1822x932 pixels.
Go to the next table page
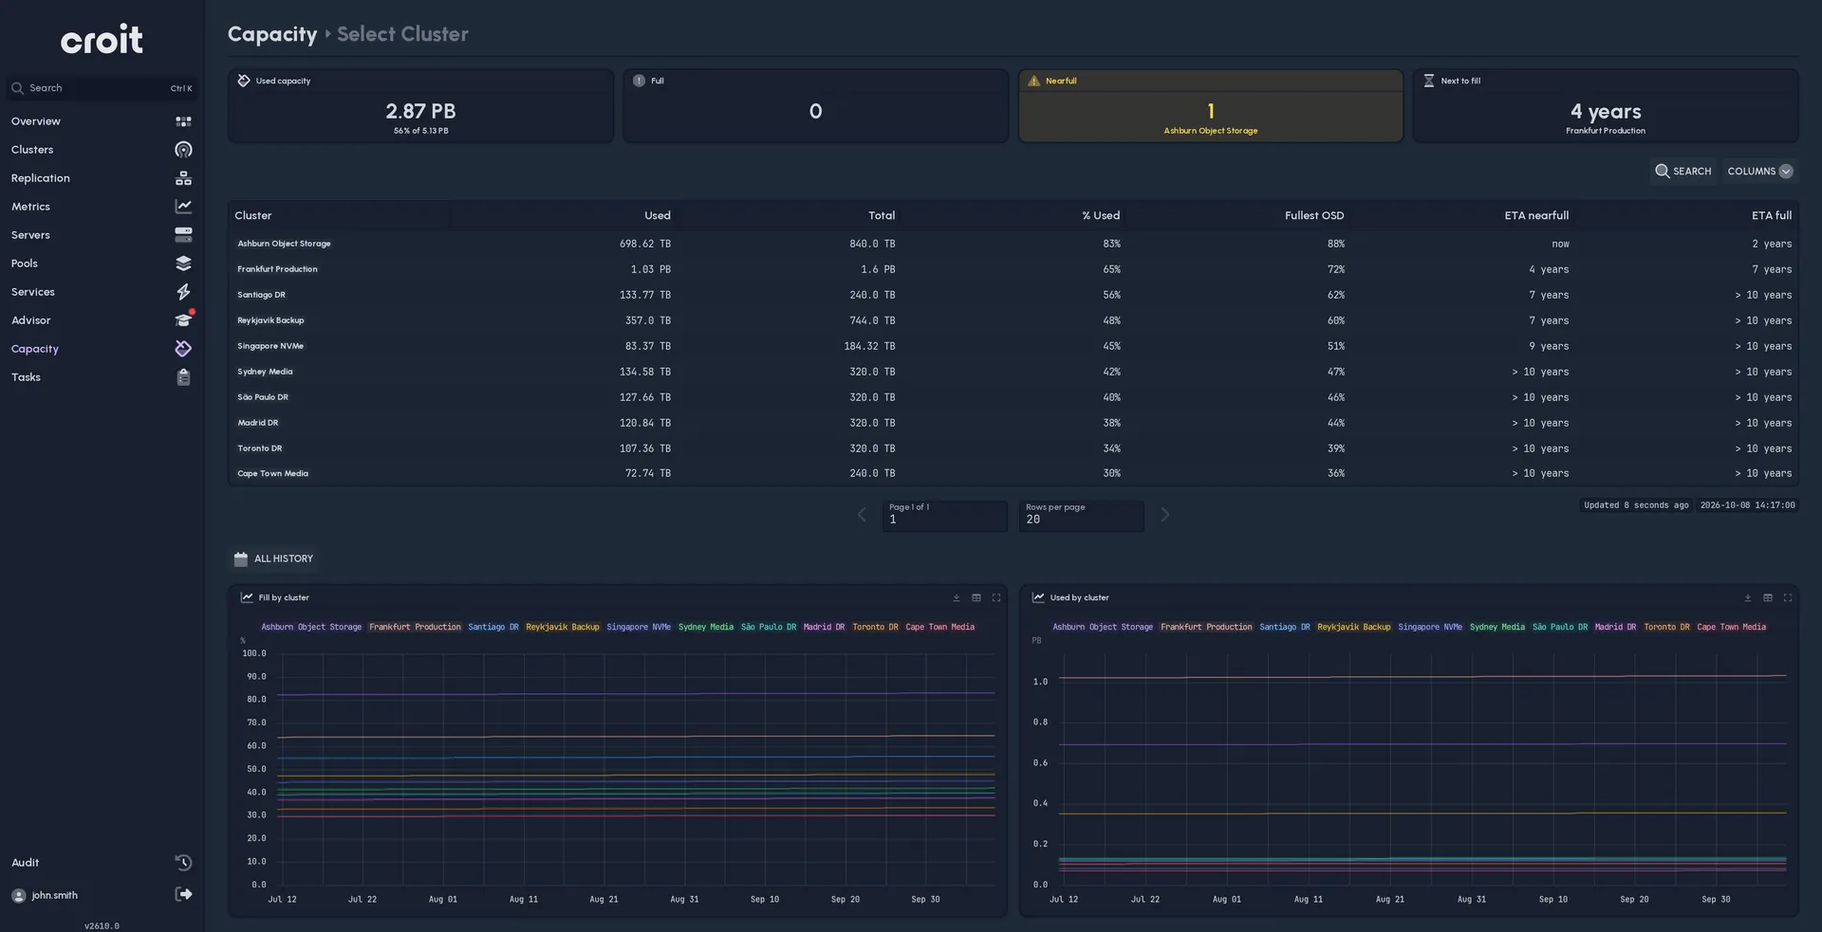click(1165, 515)
